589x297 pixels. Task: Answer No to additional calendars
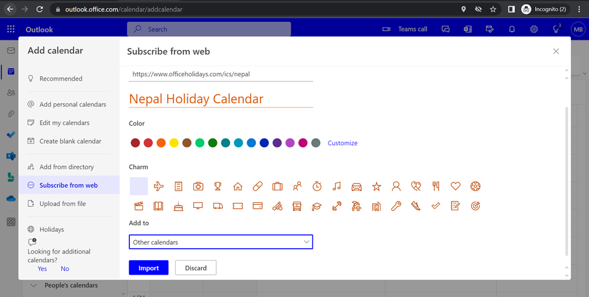(x=65, y=269)
